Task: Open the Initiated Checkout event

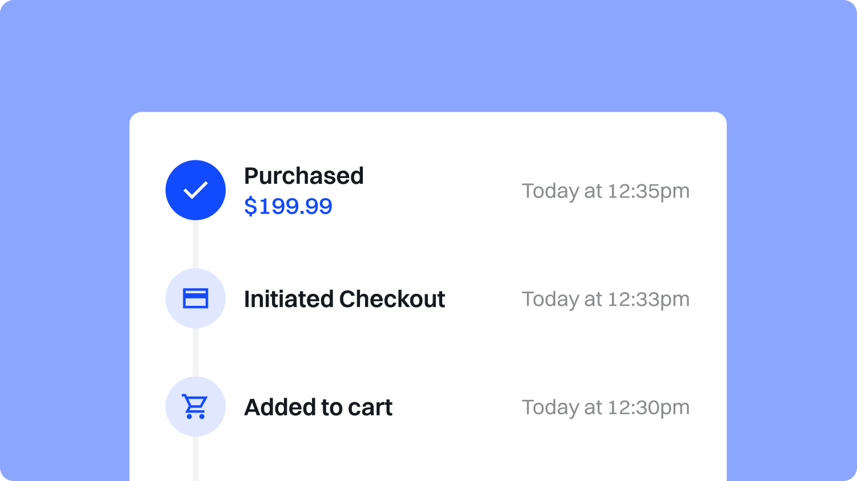Action: pyautogui.click(x=344, y=299)
